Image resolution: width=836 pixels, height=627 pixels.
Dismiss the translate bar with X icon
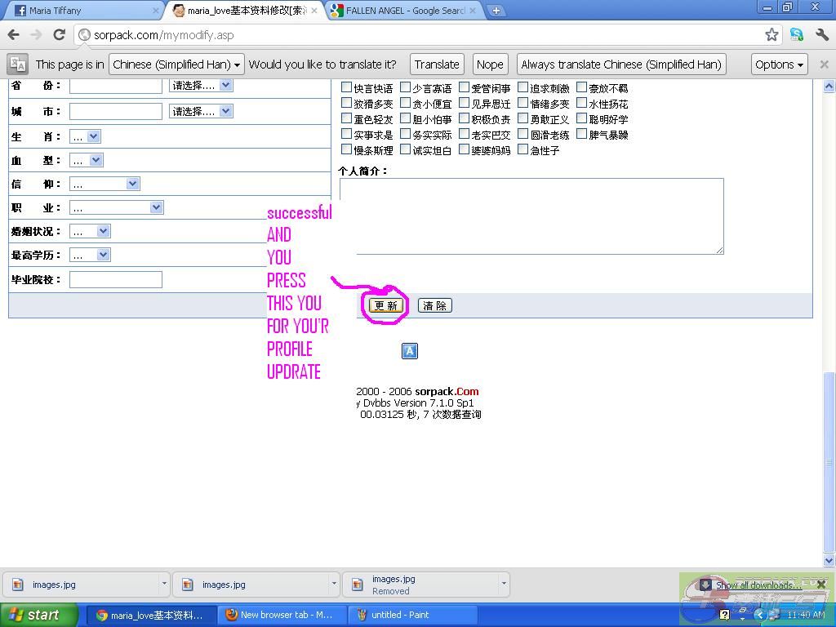pos(824,64)
